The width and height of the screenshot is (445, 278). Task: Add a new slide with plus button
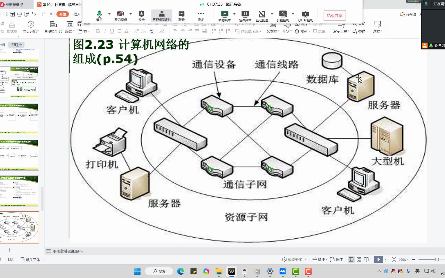[x=10, y=250]
